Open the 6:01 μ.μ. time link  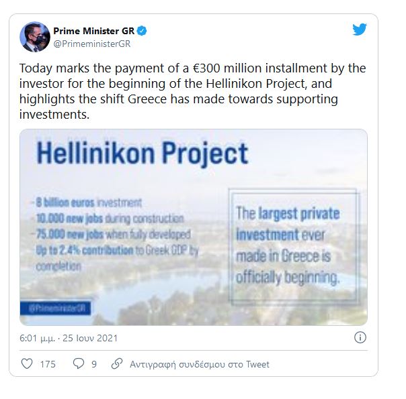click(37, 338)
